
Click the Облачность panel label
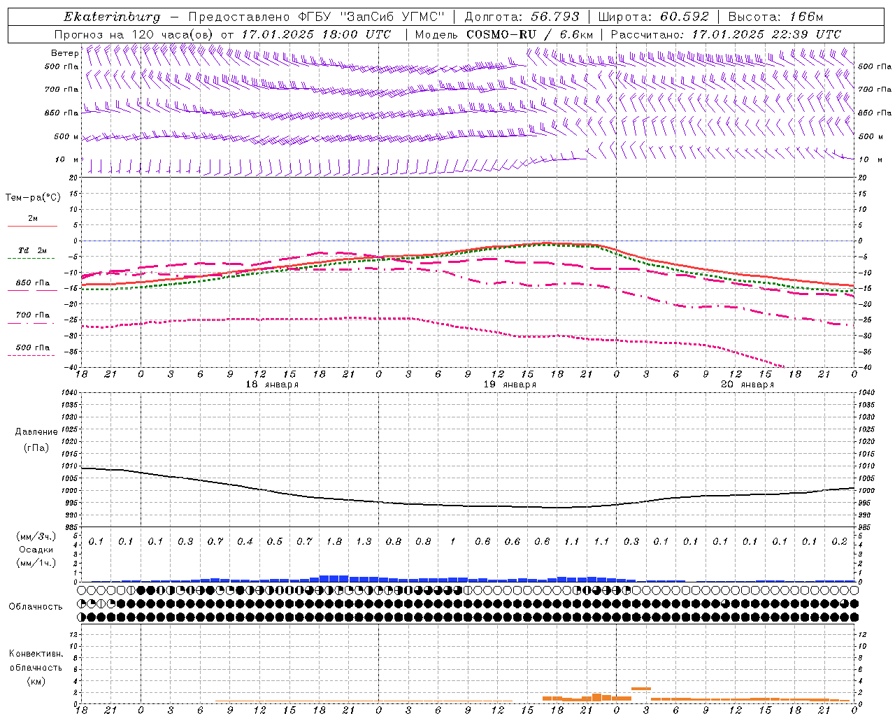[x=36, y=606]
